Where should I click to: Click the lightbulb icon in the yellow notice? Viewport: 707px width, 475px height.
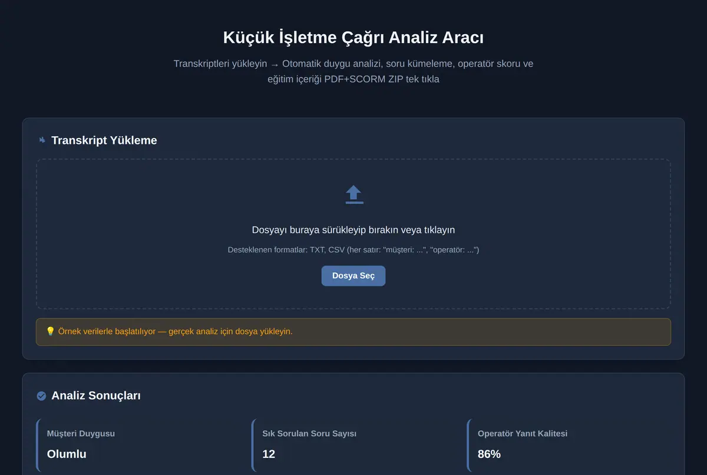50,331
